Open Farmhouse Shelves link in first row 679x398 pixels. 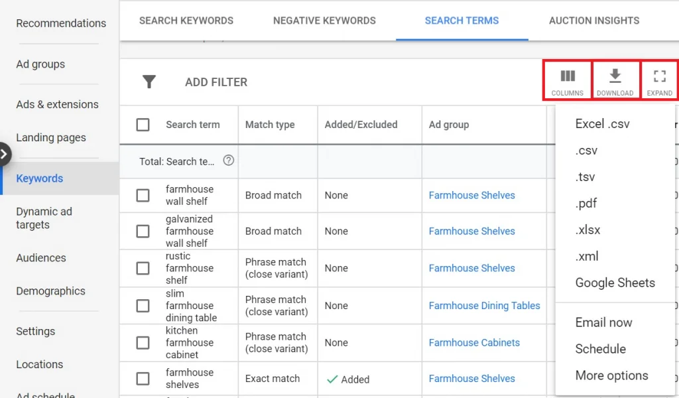(471, 195)
